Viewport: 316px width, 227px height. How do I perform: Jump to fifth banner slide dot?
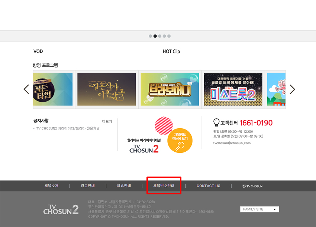tap(169, 36)
